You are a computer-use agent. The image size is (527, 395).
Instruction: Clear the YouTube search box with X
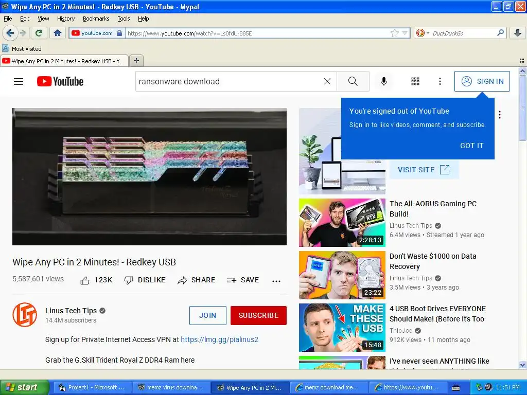pos(327,81)
